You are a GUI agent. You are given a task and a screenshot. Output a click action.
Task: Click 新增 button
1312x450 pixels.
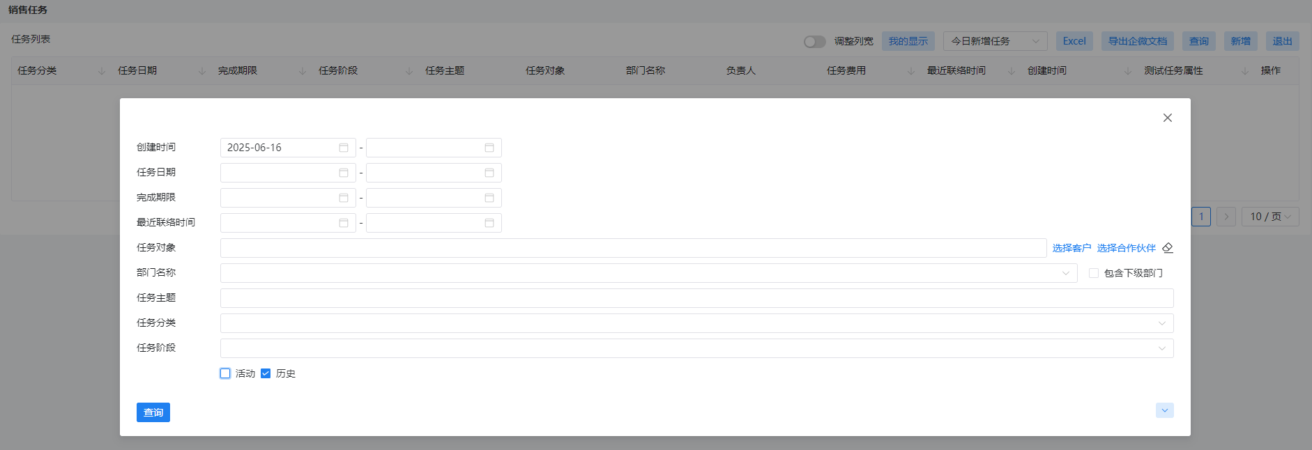point(1241,41)
